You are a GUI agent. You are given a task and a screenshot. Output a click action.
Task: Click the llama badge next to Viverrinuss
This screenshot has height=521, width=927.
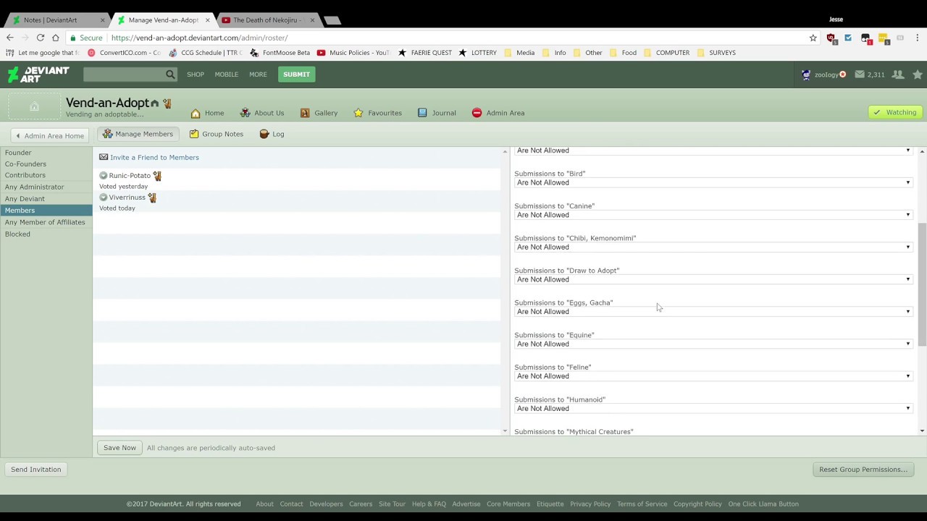152,198
